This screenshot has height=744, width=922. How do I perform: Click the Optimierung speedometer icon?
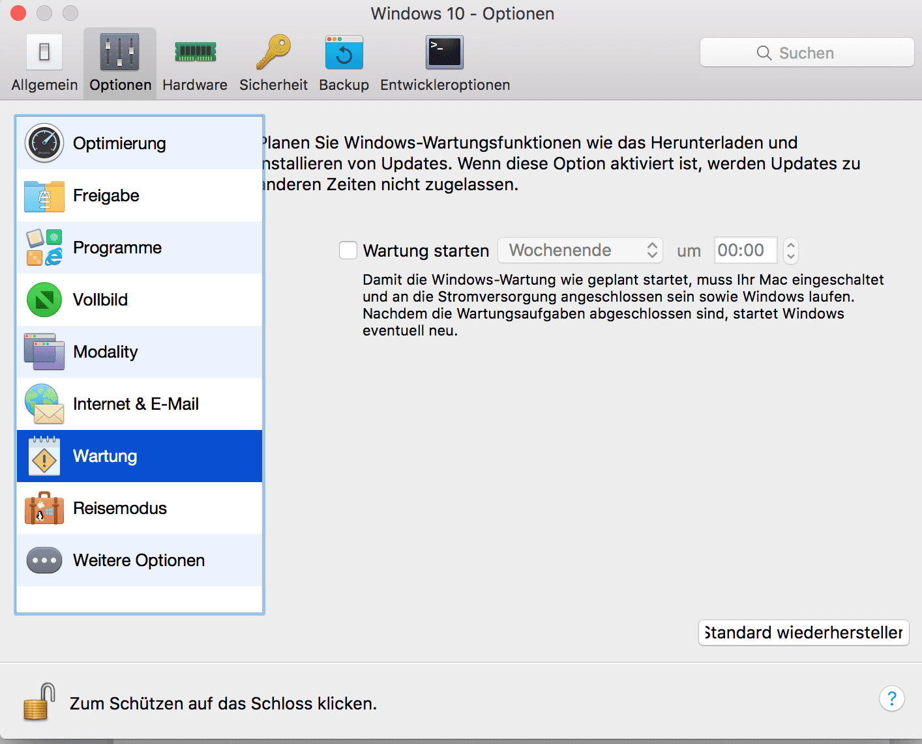(44, 143)
